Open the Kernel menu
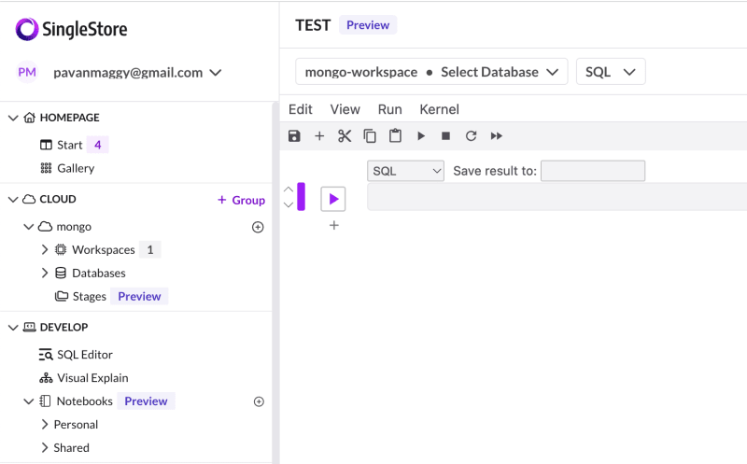This screenshot has width=747, height=464. tap(439, 109)
